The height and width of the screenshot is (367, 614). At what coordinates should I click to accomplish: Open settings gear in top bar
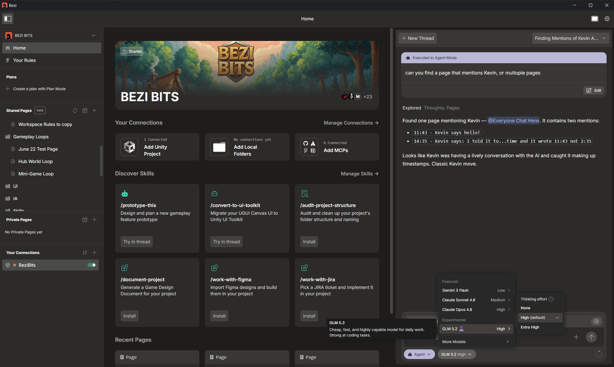tap(607, 19)
